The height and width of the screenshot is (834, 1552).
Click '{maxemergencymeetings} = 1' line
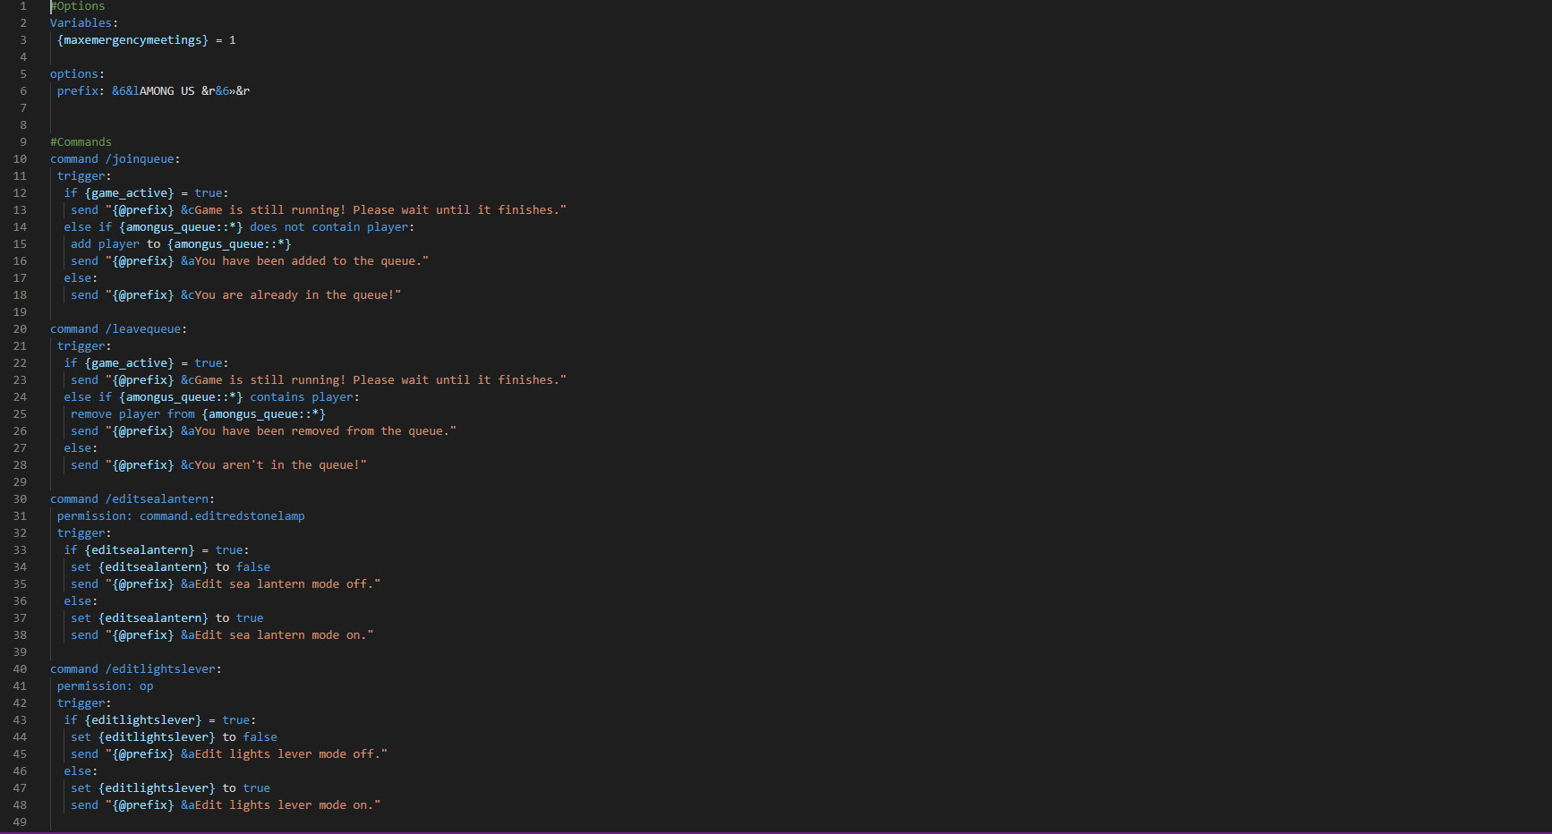[x=147, y=40]
